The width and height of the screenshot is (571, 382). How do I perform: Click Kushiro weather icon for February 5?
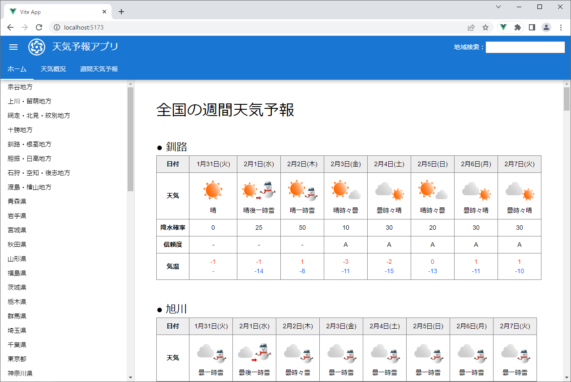point(433,190)
